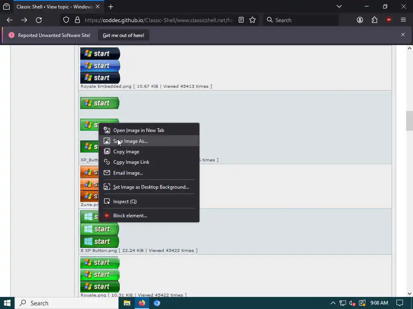Click the top green XP_Button start image
This screenshot has width=413, height=309.
100,103
